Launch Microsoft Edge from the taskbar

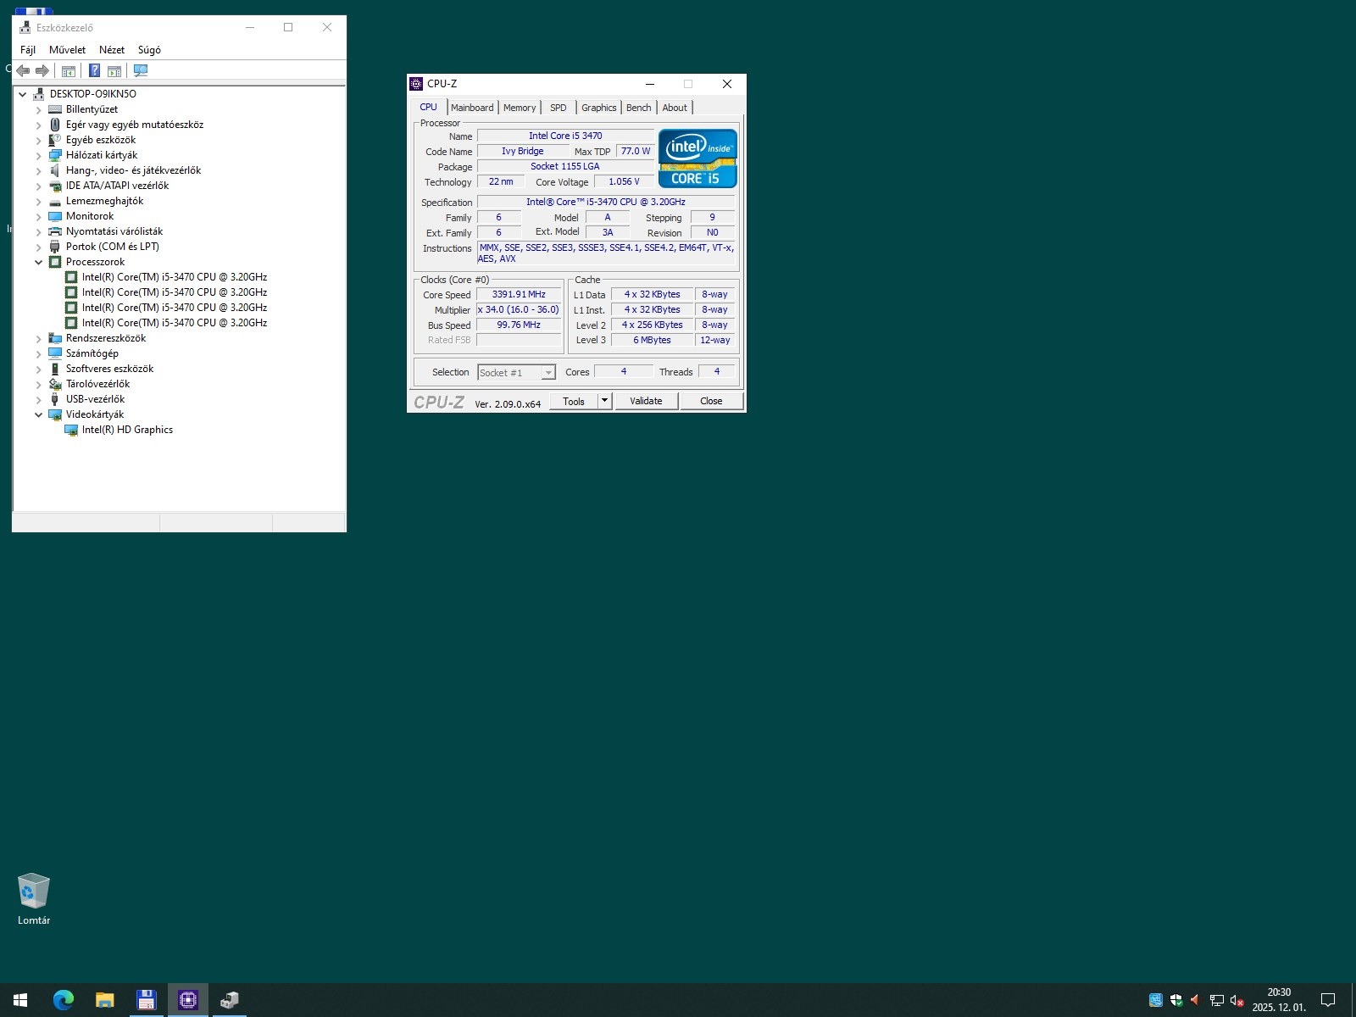pos(63,1000)
